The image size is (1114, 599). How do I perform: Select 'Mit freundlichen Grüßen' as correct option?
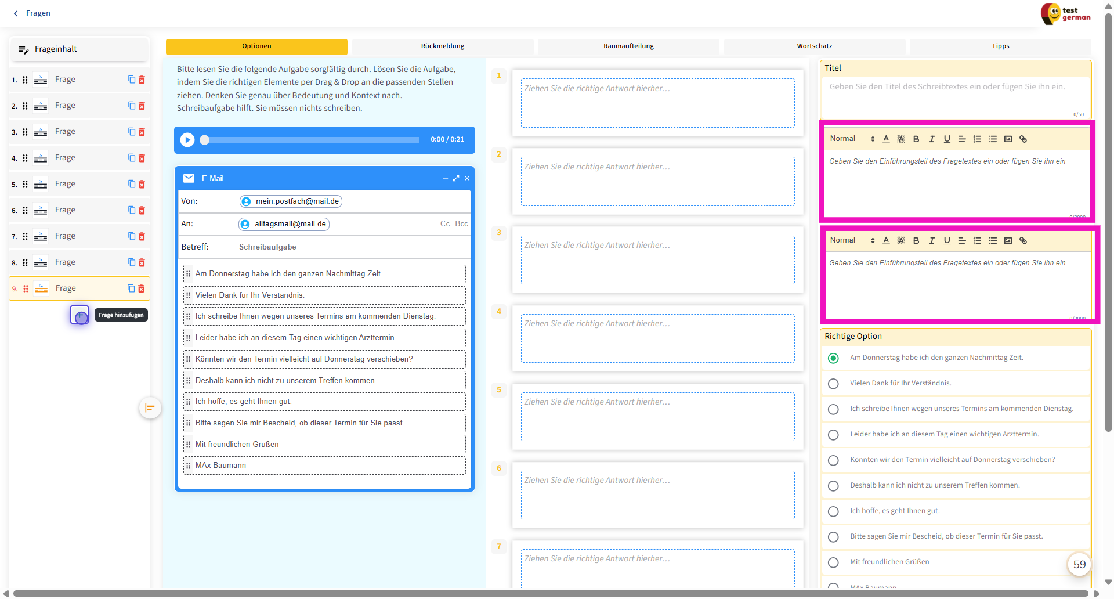(833, 562)
